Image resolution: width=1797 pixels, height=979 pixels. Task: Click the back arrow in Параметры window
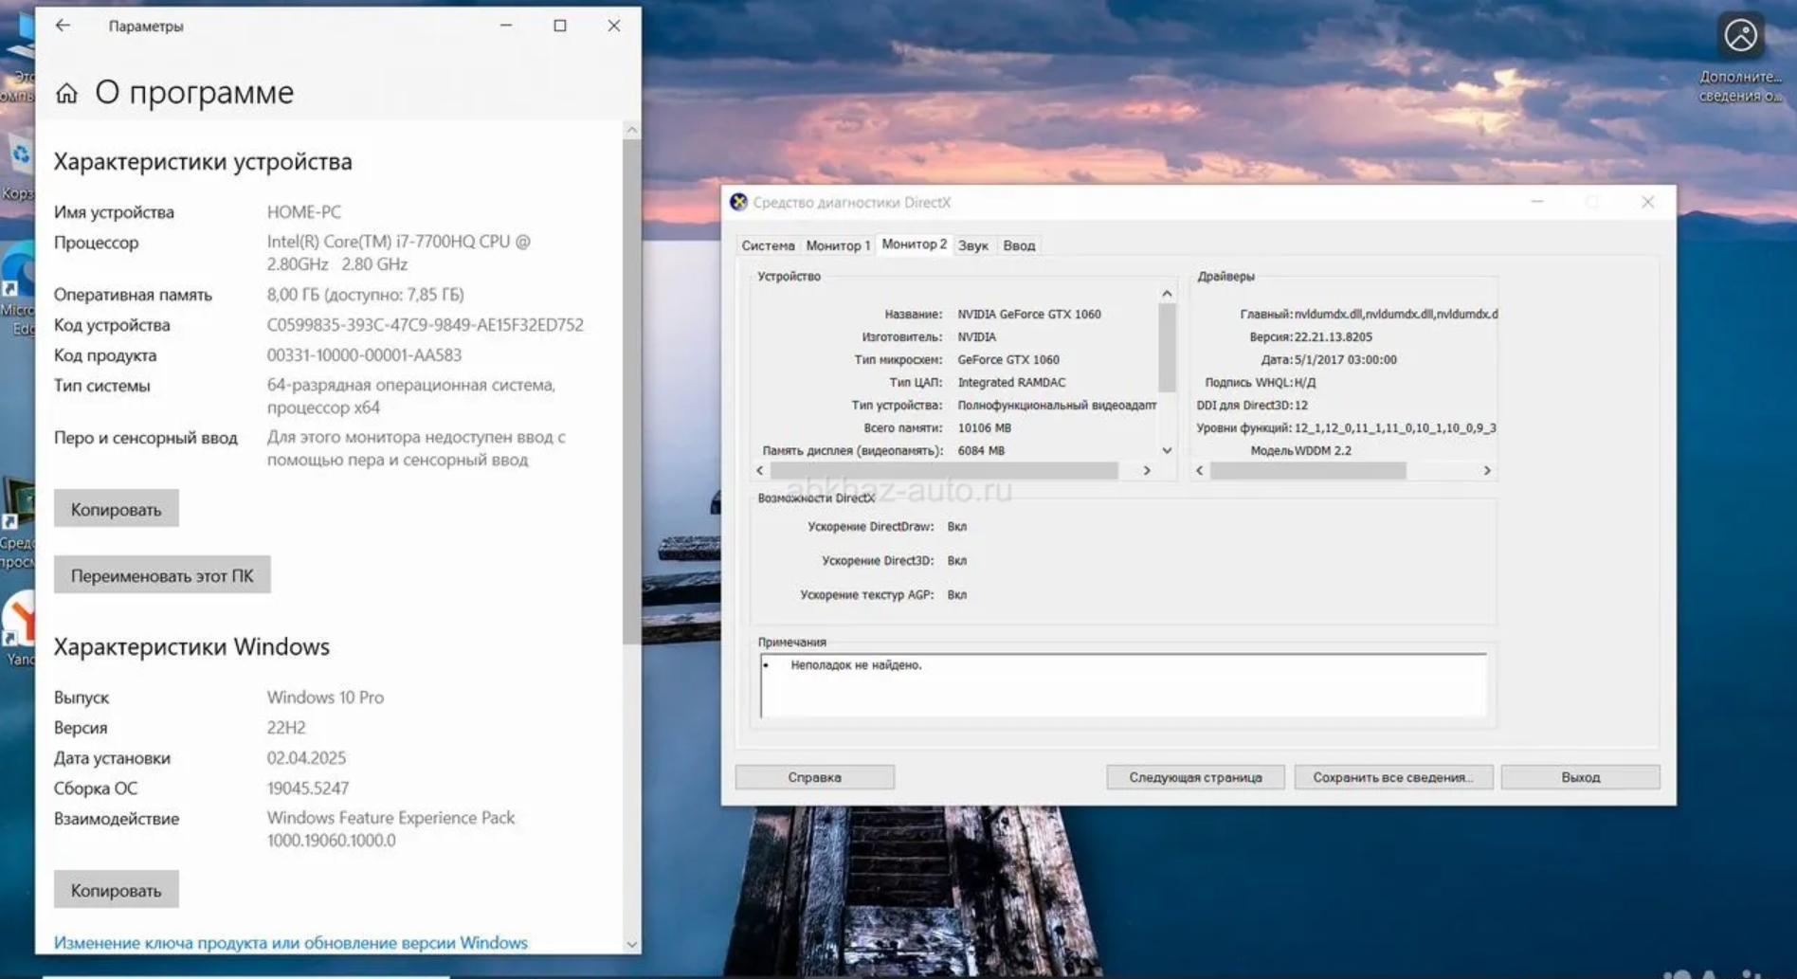[x=63, y=26]
